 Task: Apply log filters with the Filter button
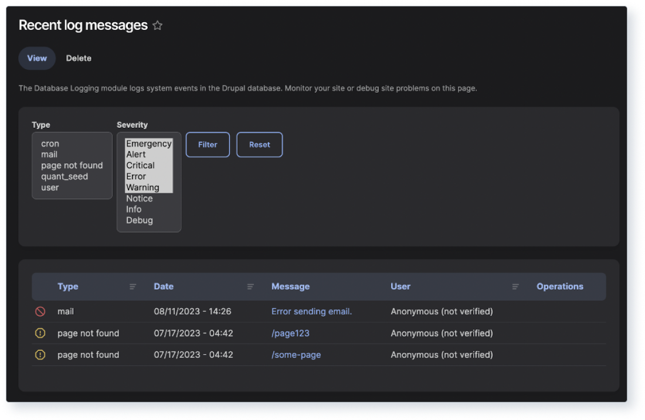click(208, 144)
